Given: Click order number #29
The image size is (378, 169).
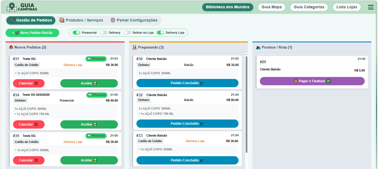Looking at the screenshot, I should pos(263,62).
